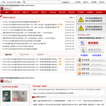Switch to 报名文件 tab

(x=9, y=55)
